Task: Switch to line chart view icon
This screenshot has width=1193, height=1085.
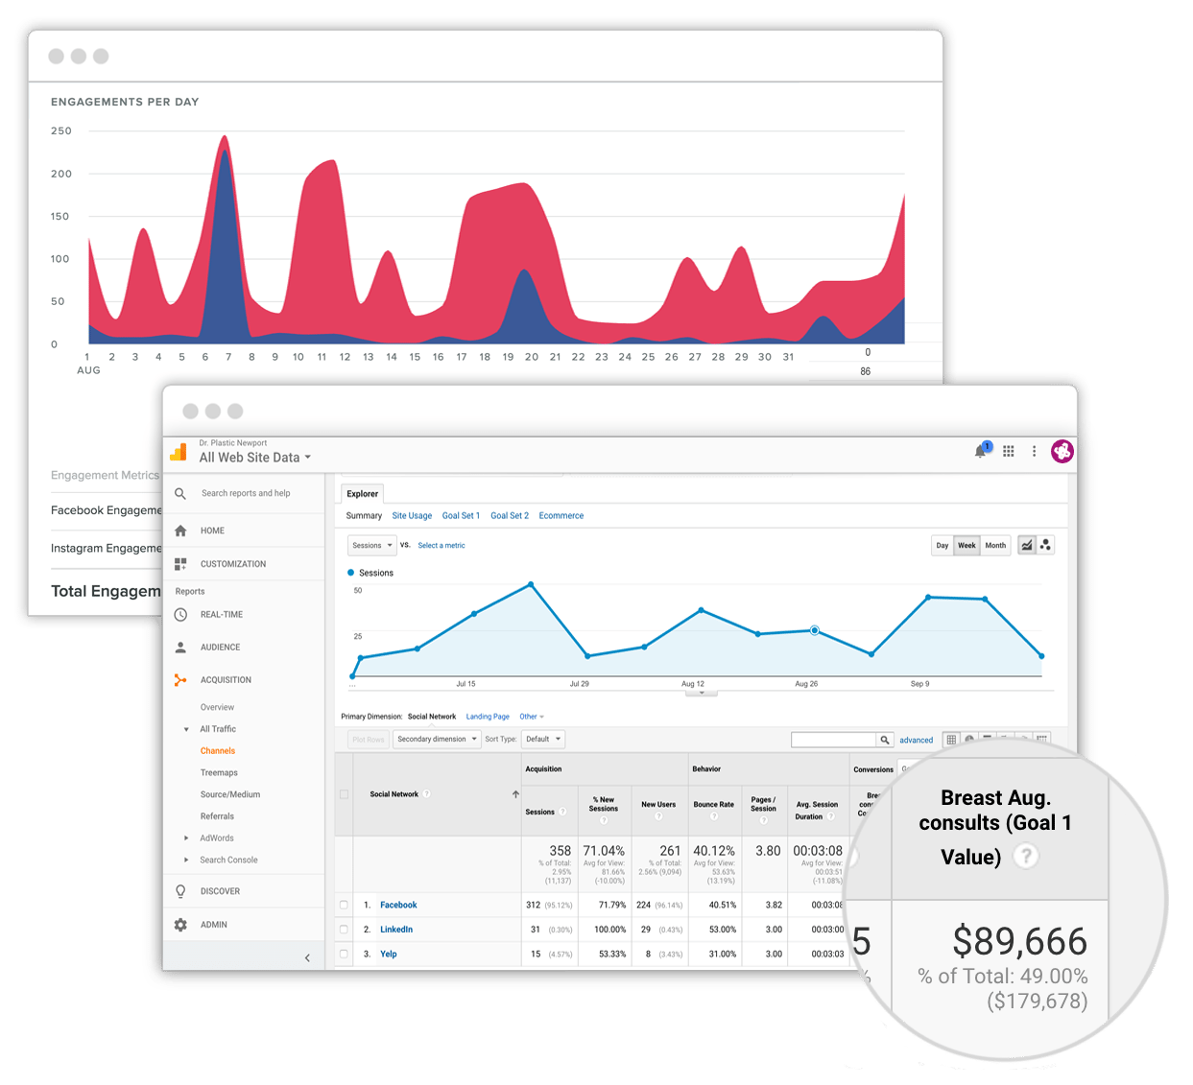Action: [x=1027, y=545]
